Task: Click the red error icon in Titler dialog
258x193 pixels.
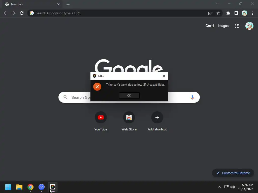Action: (97, 87)
